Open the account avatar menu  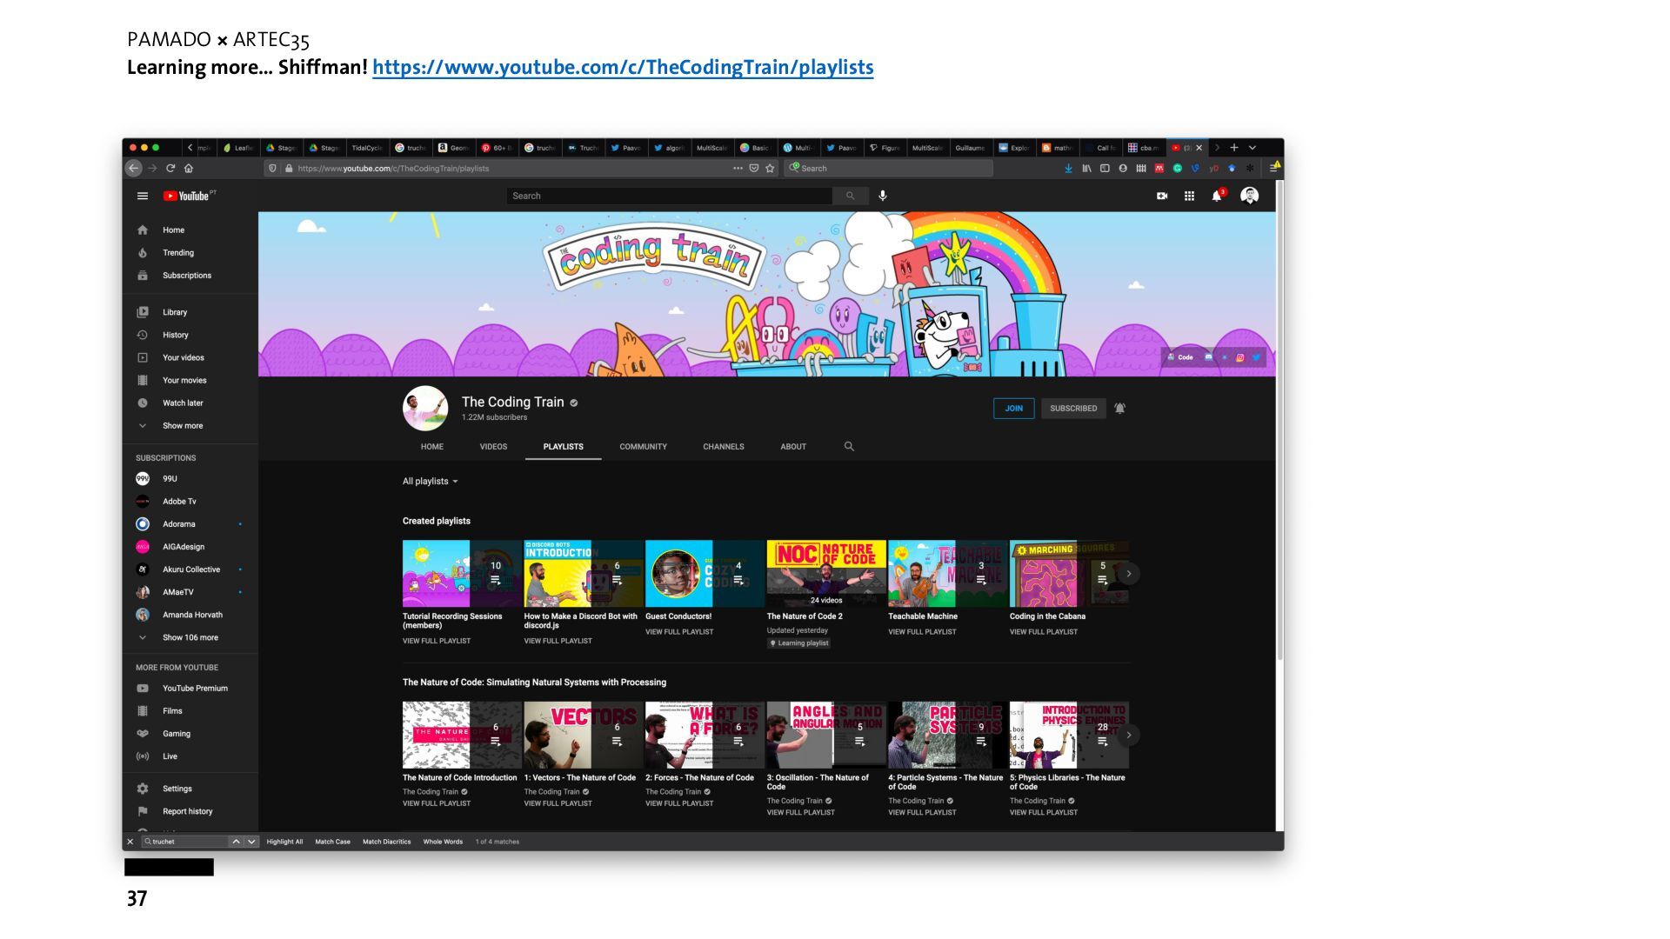coord(1250,196)
